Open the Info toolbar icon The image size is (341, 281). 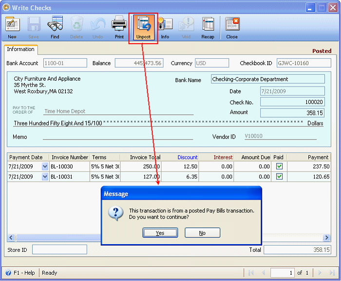pyautogui.click(x=165, y=24)
